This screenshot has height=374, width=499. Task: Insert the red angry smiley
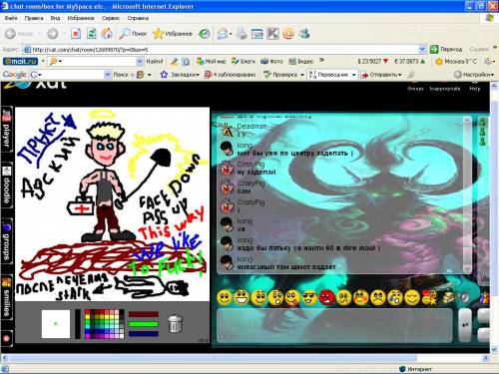pyautogui.click(x=326, y=297)
